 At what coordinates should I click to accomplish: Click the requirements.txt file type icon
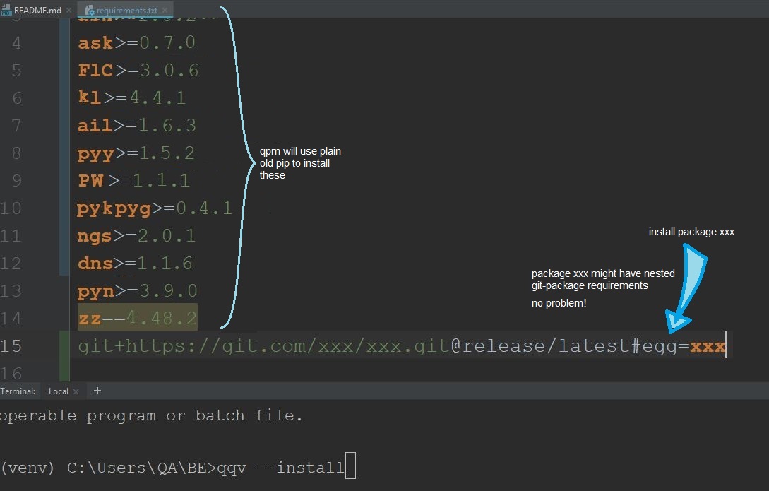pos(89,10)
